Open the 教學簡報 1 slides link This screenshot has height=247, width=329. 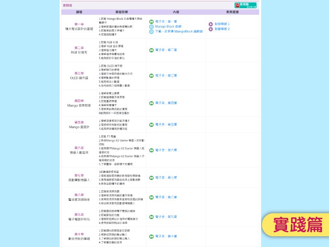pyautogui.click(x=222, y=24)
